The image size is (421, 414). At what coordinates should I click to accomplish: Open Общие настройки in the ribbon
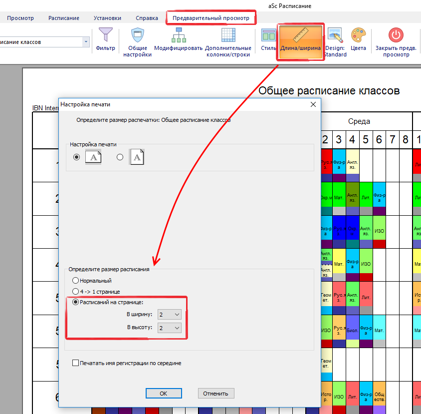(x=137, y=36)
